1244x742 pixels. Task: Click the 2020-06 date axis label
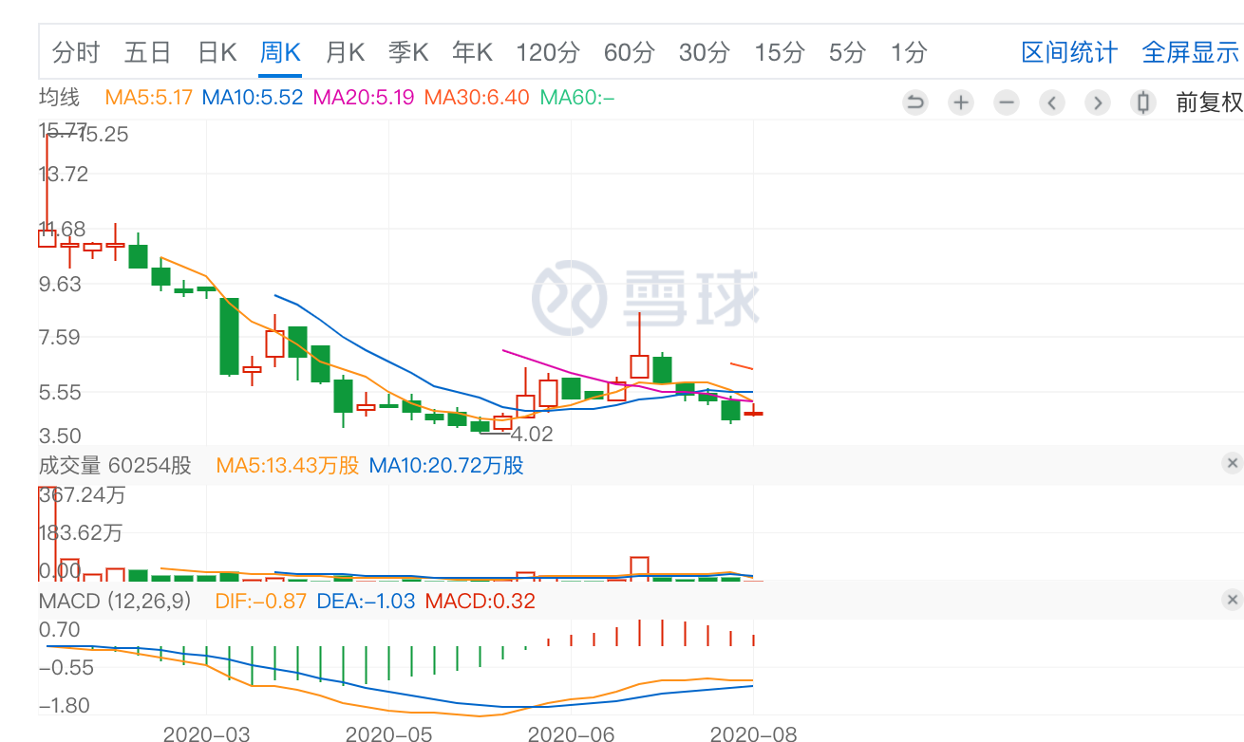571,733
